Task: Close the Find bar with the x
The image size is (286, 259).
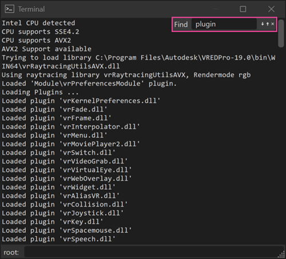Action: 273,24
